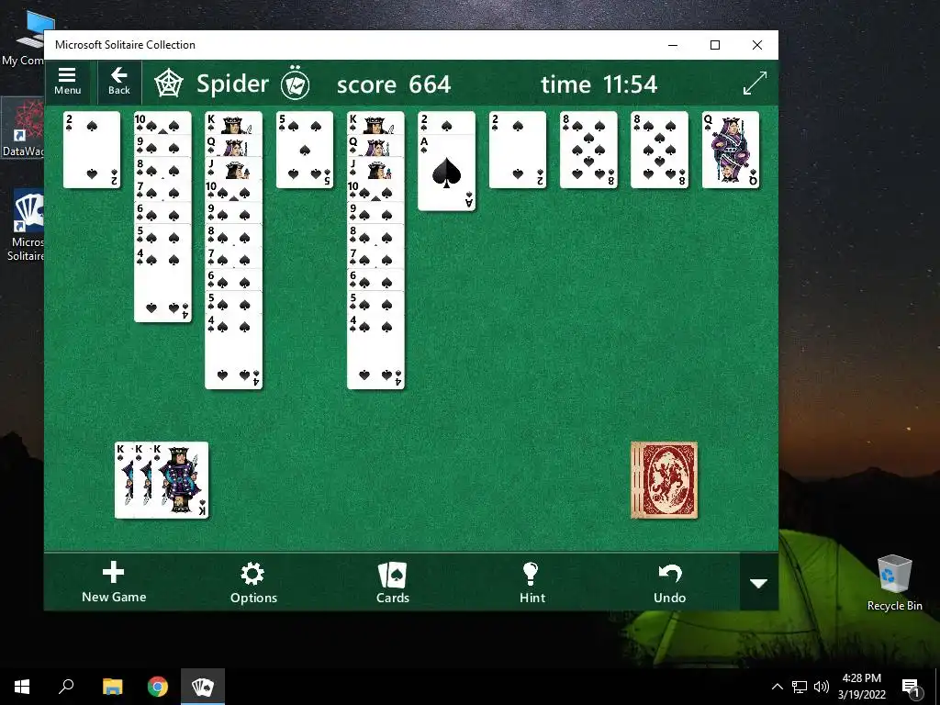Open the volume control tray icon

click(x=822, y=687)
